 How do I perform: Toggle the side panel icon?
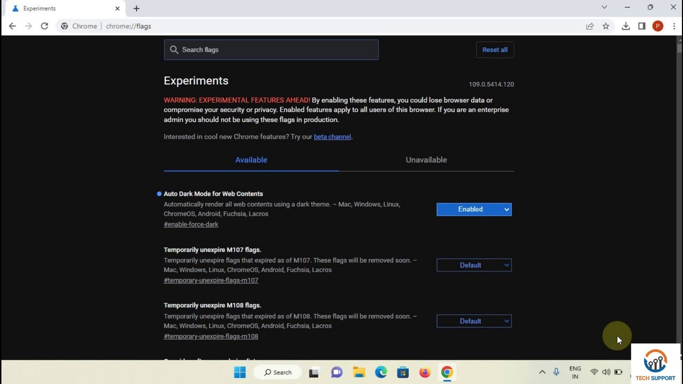pos(642,26)
